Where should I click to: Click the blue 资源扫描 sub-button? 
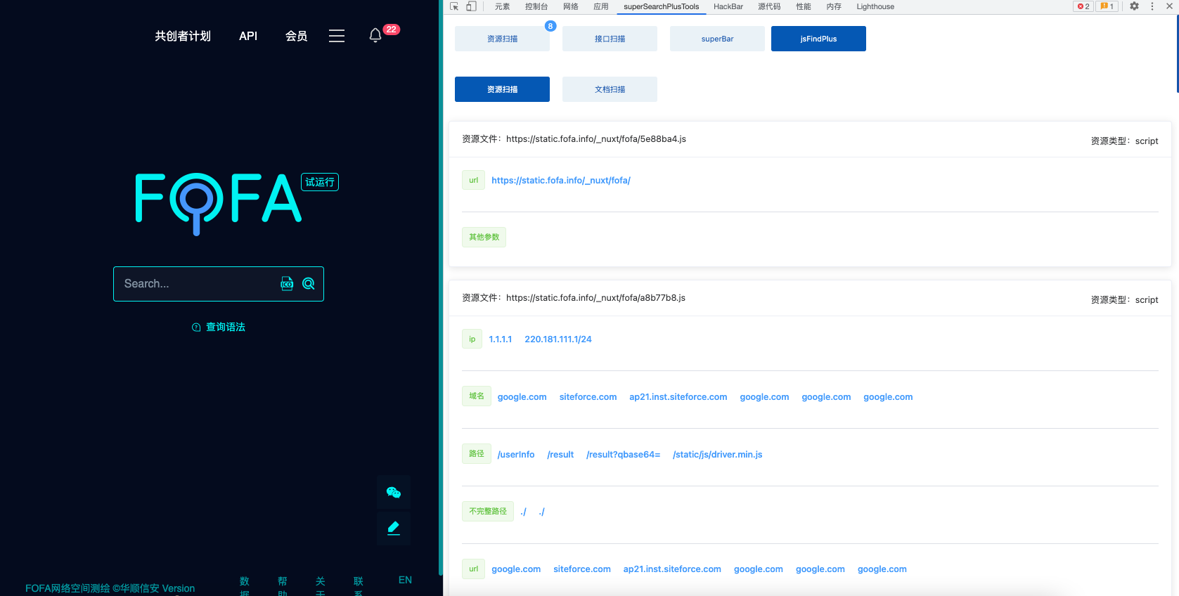coord(502,89)
